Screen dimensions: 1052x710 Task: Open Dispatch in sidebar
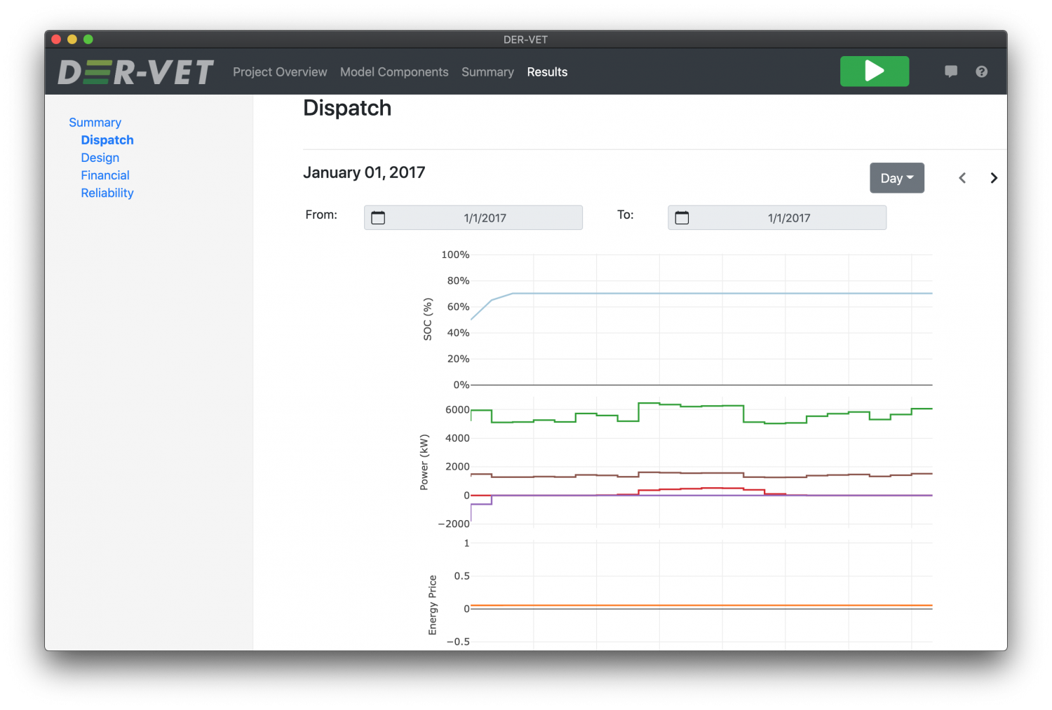tap(107, 139)
